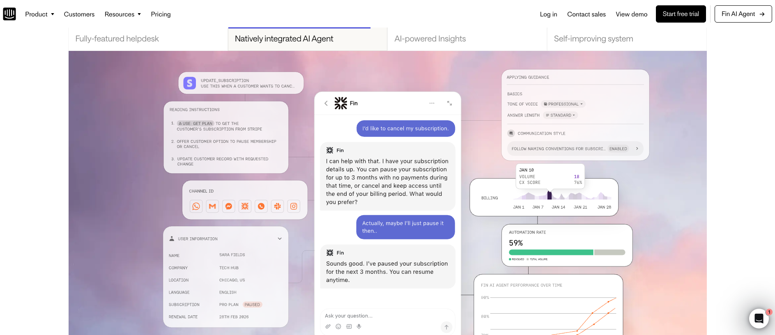Open the Answer Length Standard dropdown

click(x=560, y=115)
